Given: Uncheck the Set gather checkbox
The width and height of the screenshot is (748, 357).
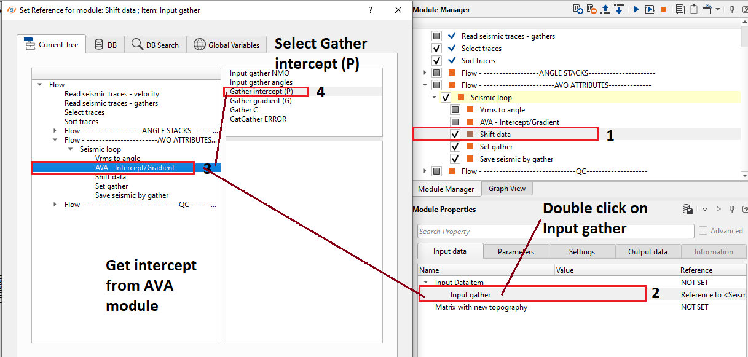Looking at the screenshot, I should (455, 147).
